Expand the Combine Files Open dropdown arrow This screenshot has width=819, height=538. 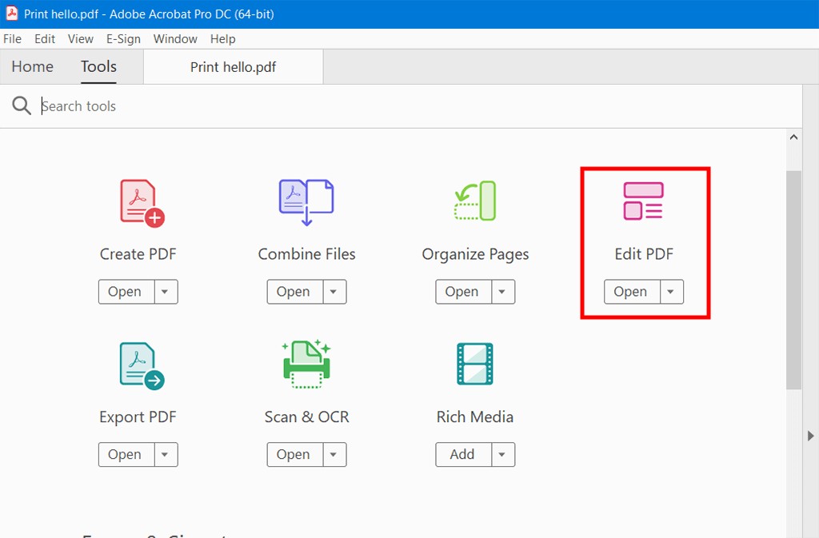pos(334,292)
